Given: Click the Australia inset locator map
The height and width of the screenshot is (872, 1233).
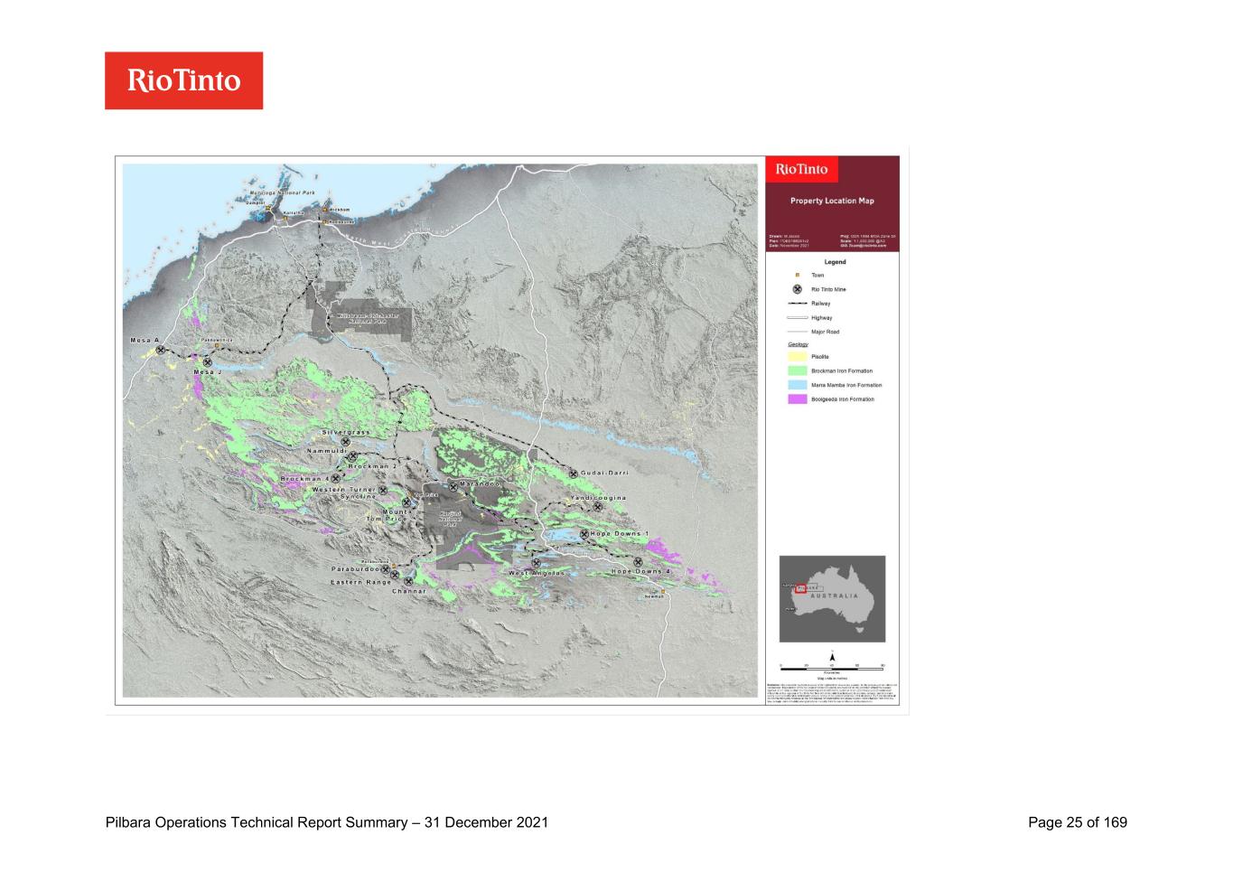Looking at the screenshot, I should 832,598.
